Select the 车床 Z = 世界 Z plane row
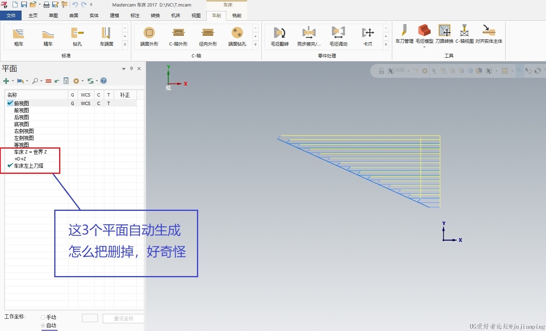This screenshot has height=331, width=546. pyautogui.click(x=31, y=152)
